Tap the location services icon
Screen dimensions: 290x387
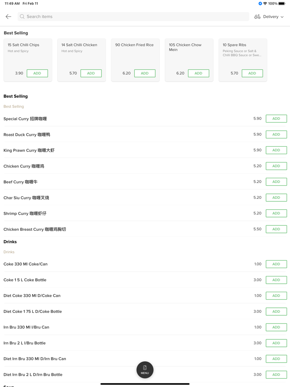point(260,4)
